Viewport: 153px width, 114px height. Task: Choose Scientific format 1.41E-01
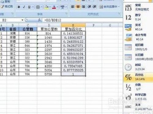pyautogui.click(x=138, y=97)
